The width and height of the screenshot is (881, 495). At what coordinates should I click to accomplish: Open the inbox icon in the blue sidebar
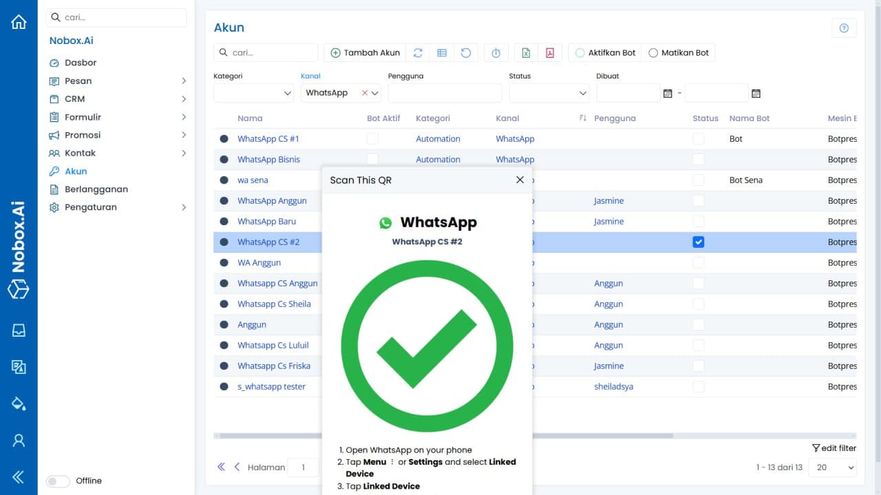[x=19, y=331]
